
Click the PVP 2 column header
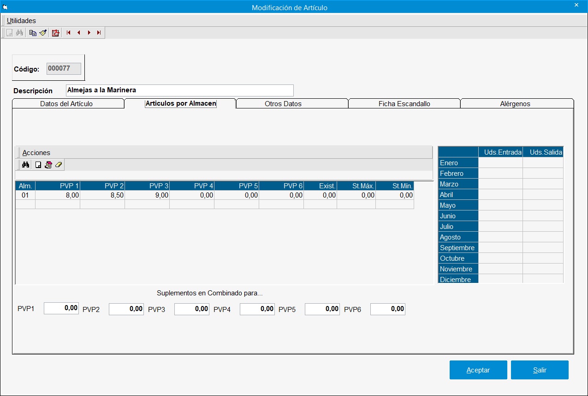(x=102, y=186)
